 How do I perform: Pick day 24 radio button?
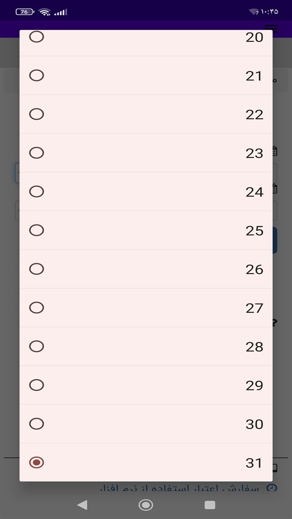click(36, 191)
